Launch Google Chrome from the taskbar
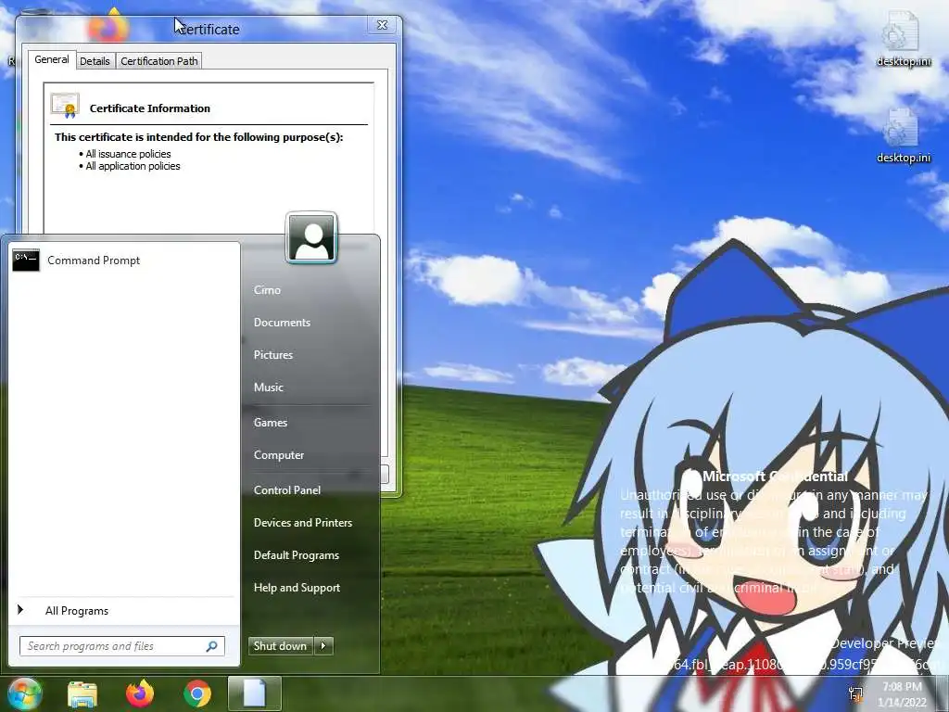 point(197,693)
